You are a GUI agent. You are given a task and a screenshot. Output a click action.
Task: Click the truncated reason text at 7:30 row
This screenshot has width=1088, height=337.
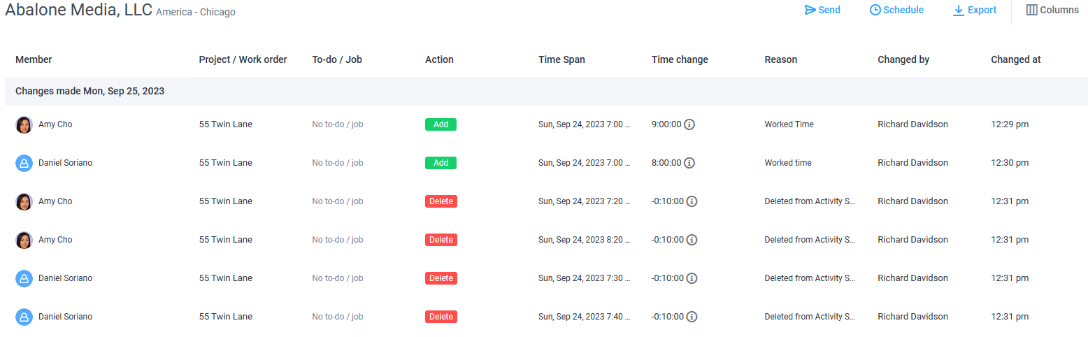pos(810,278)
